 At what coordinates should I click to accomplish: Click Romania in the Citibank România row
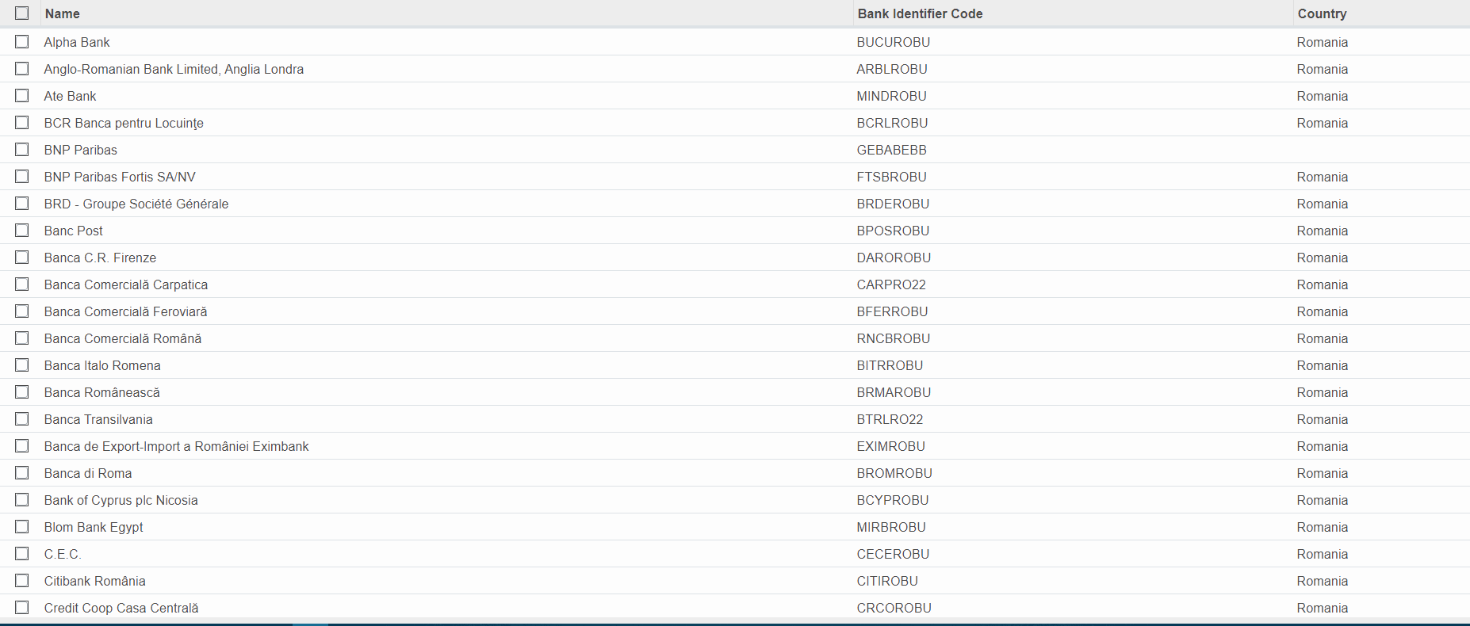point(1323,581)
